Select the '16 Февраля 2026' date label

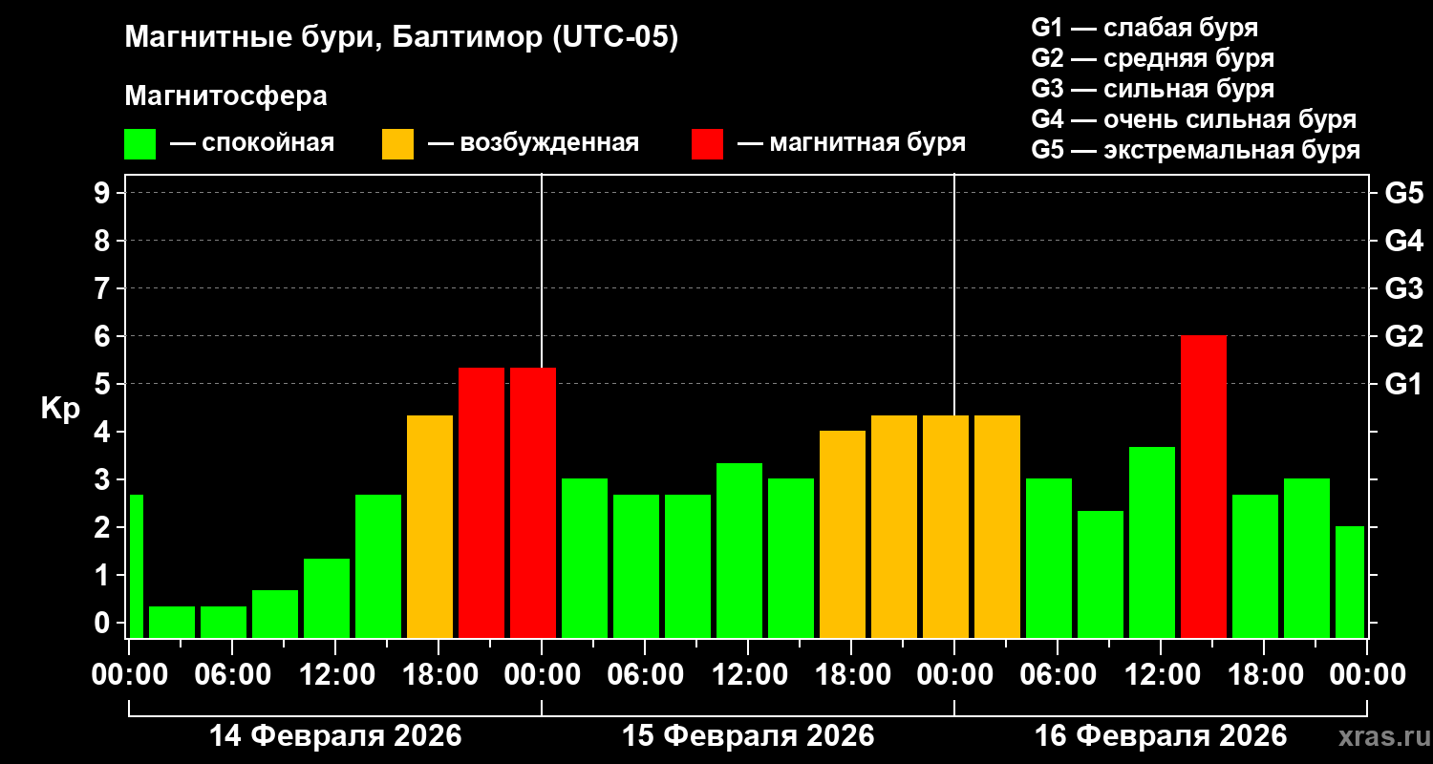coord(1161,736)
